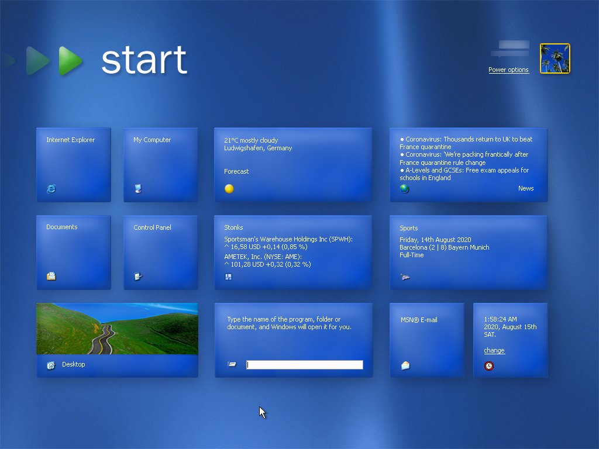The image size is (599, 449).
Task: Click the My Computer icon
Action: (x=139, y=189)
